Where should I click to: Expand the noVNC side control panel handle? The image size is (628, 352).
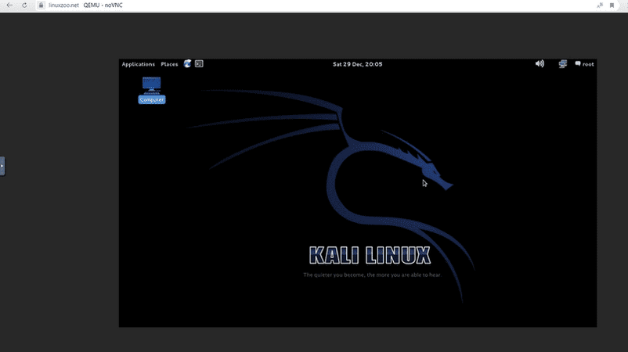tap(2, 166)
